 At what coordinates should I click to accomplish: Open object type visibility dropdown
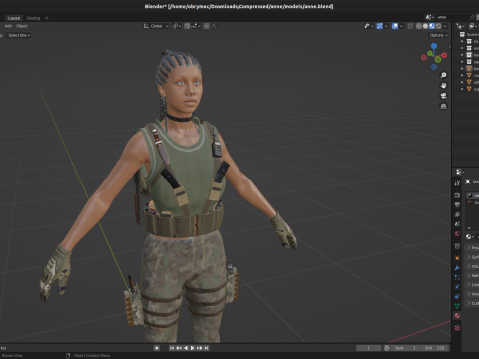(369, 26)
